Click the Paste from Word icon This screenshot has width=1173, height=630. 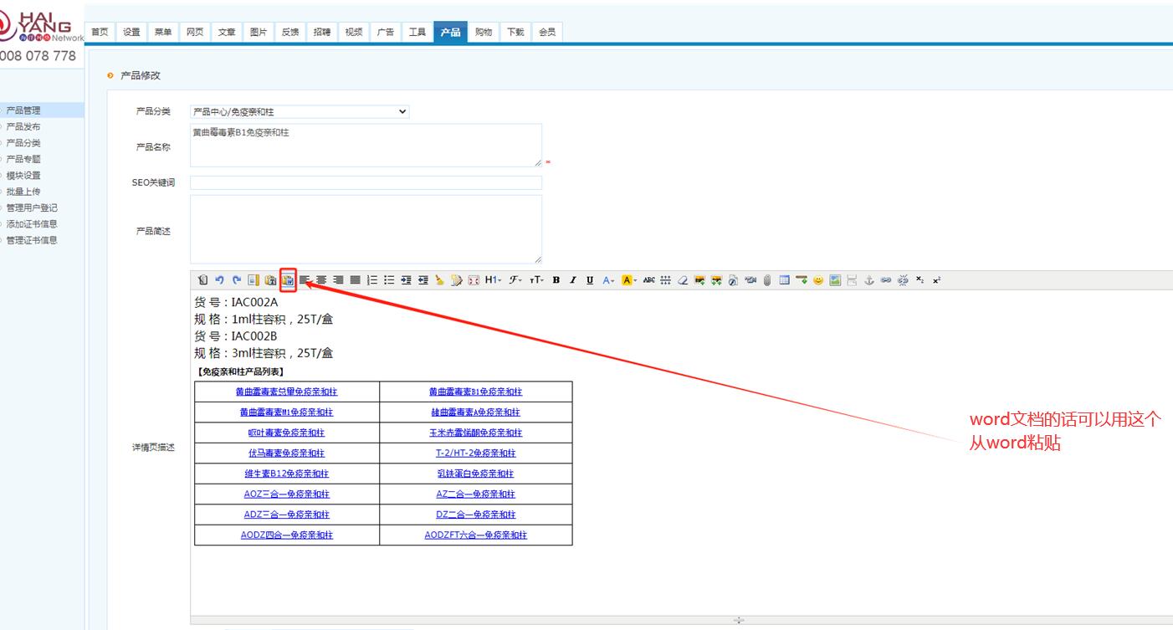tap(288, 280)
